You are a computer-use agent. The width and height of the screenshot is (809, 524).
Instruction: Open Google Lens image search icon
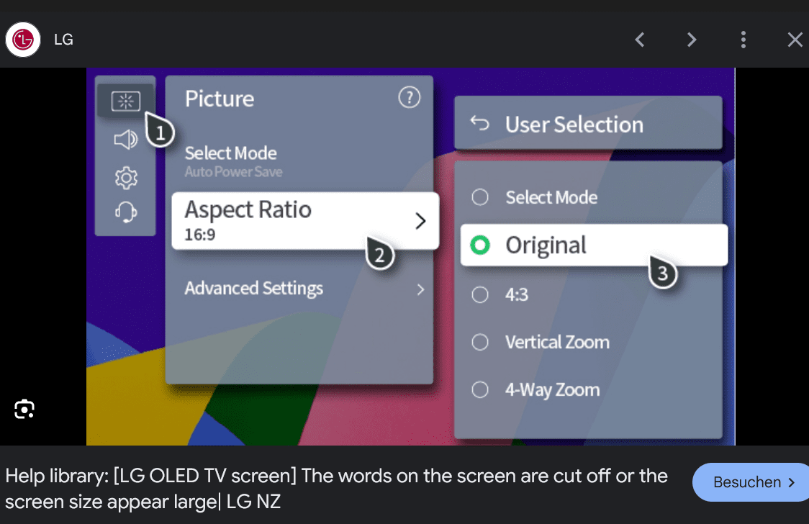pyautogui.click(x=24, y=409)
